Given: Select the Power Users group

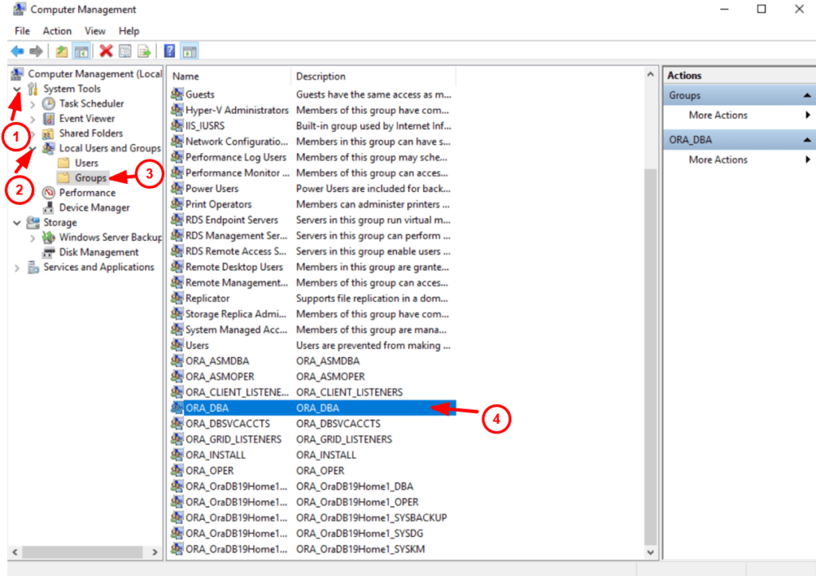Looking at the screenshot, I should (312, 188).
